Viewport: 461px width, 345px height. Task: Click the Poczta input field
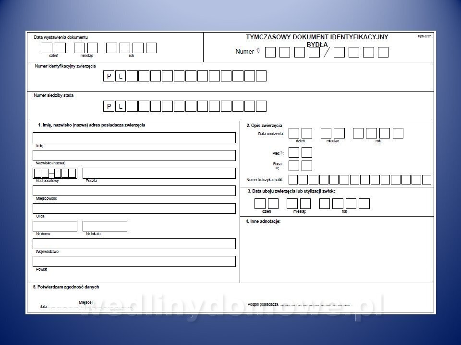coord(159,173)
